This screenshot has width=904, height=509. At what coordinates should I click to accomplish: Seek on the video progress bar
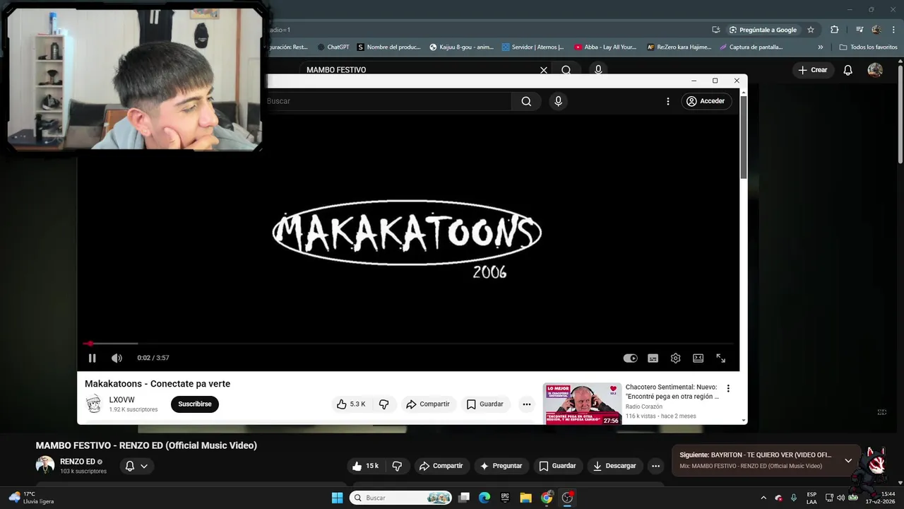408,344
